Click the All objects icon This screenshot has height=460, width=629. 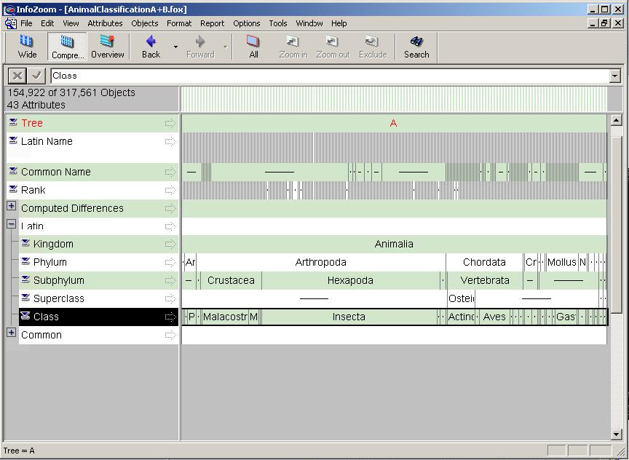tap(253, 47)
